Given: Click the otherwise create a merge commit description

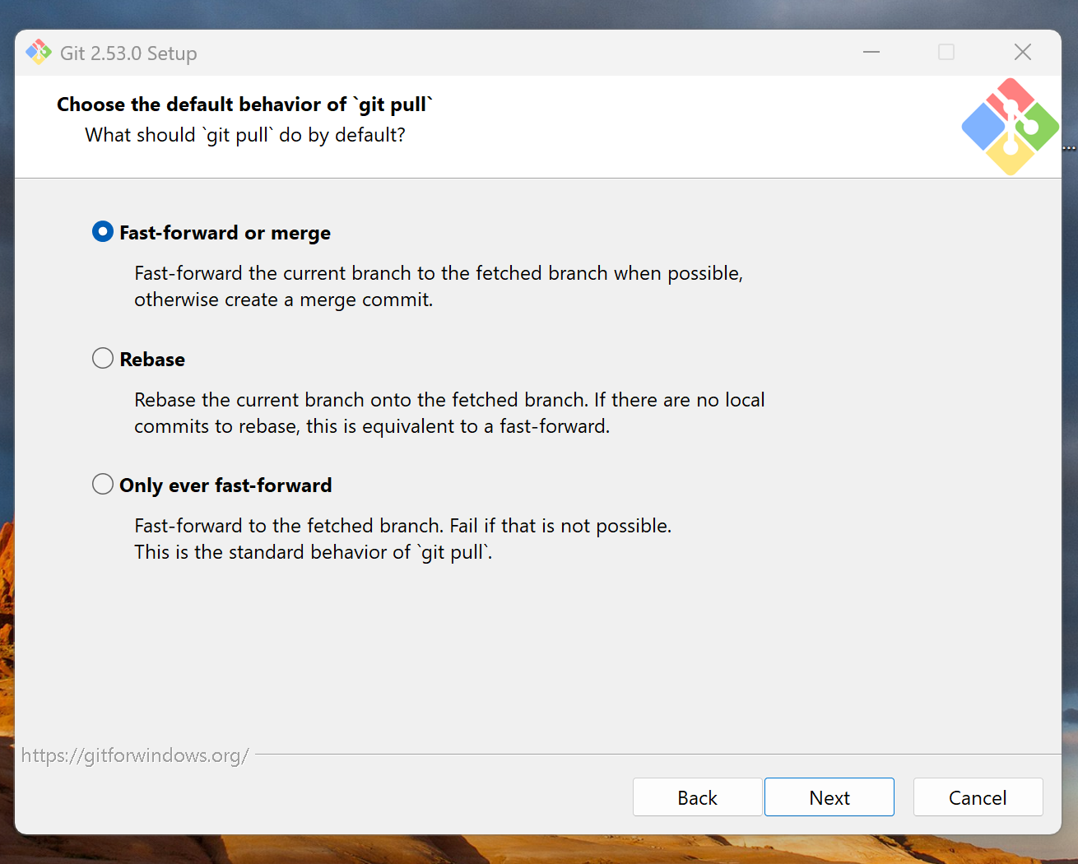Looking at the screenshot, I should point(284,300).
